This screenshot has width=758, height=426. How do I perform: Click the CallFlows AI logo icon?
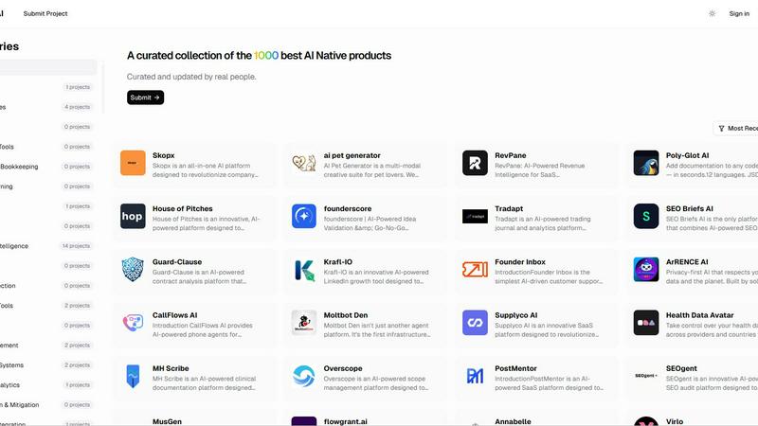[133, 322]
